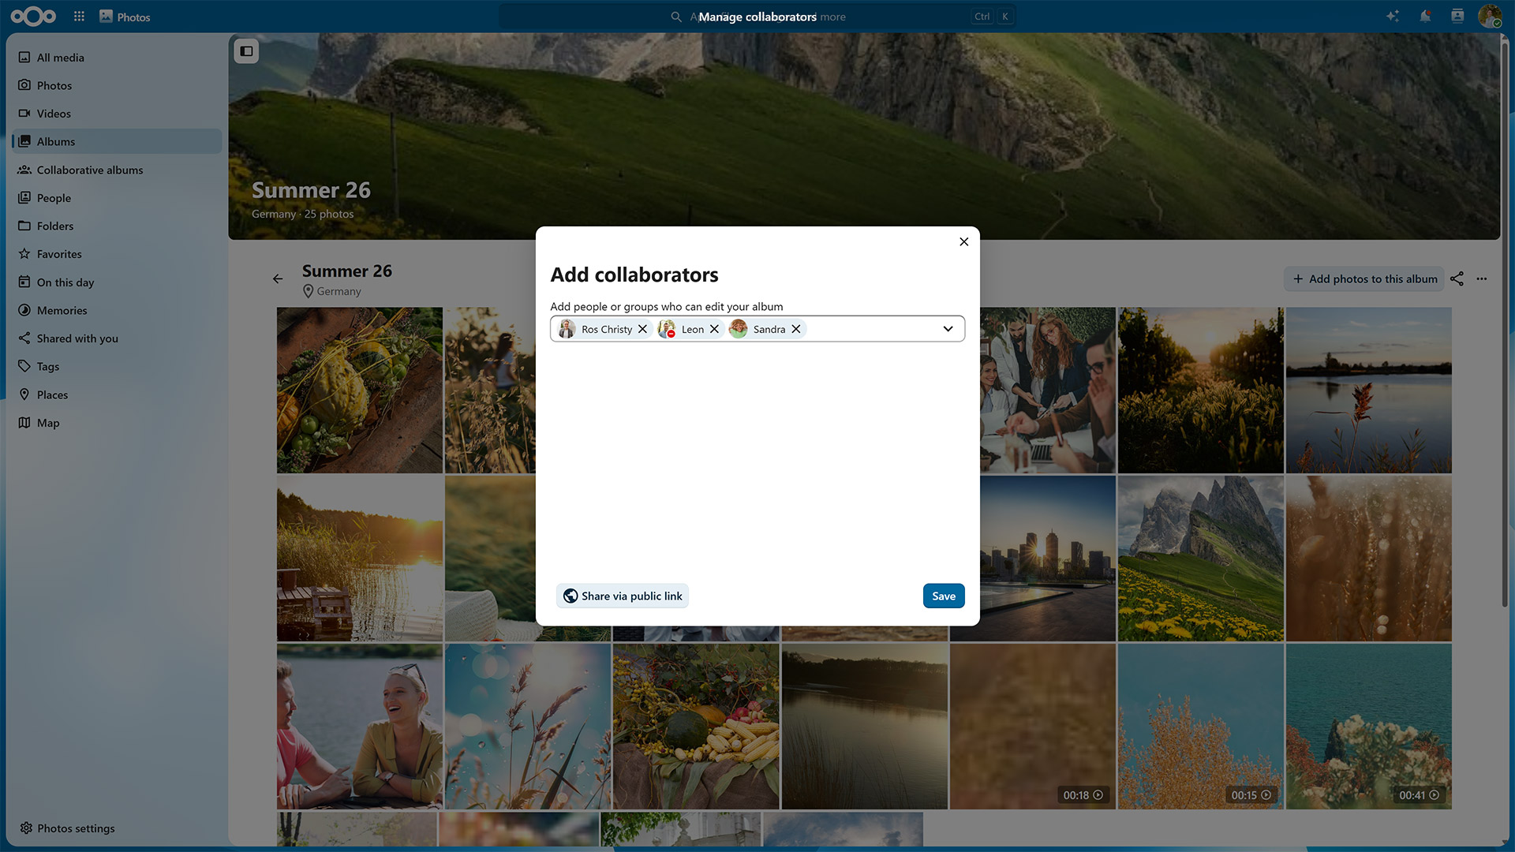
Task: Open Tags in the sidebar
Action: 117,367
